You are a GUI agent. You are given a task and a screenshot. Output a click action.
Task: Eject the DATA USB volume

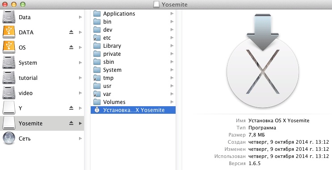tap(71, 32)
